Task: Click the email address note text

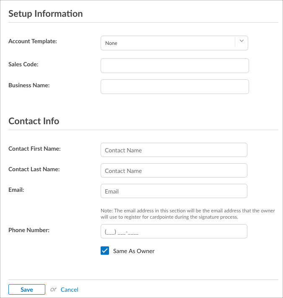Action: pos(187,214)
